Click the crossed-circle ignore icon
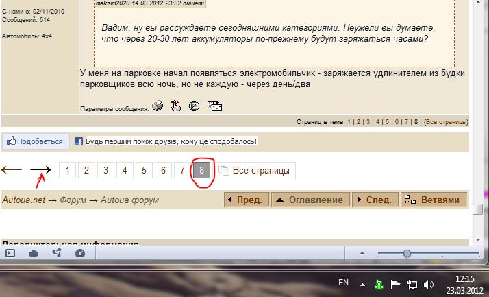Viewport: 489px width, 297px height. click(x=194, y=106)
